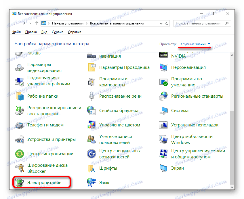Image resolution: width=244 pixels, height=199 pixels.
Task: Open the Региональные стандарты globe icon
Action: coord(163,96)
